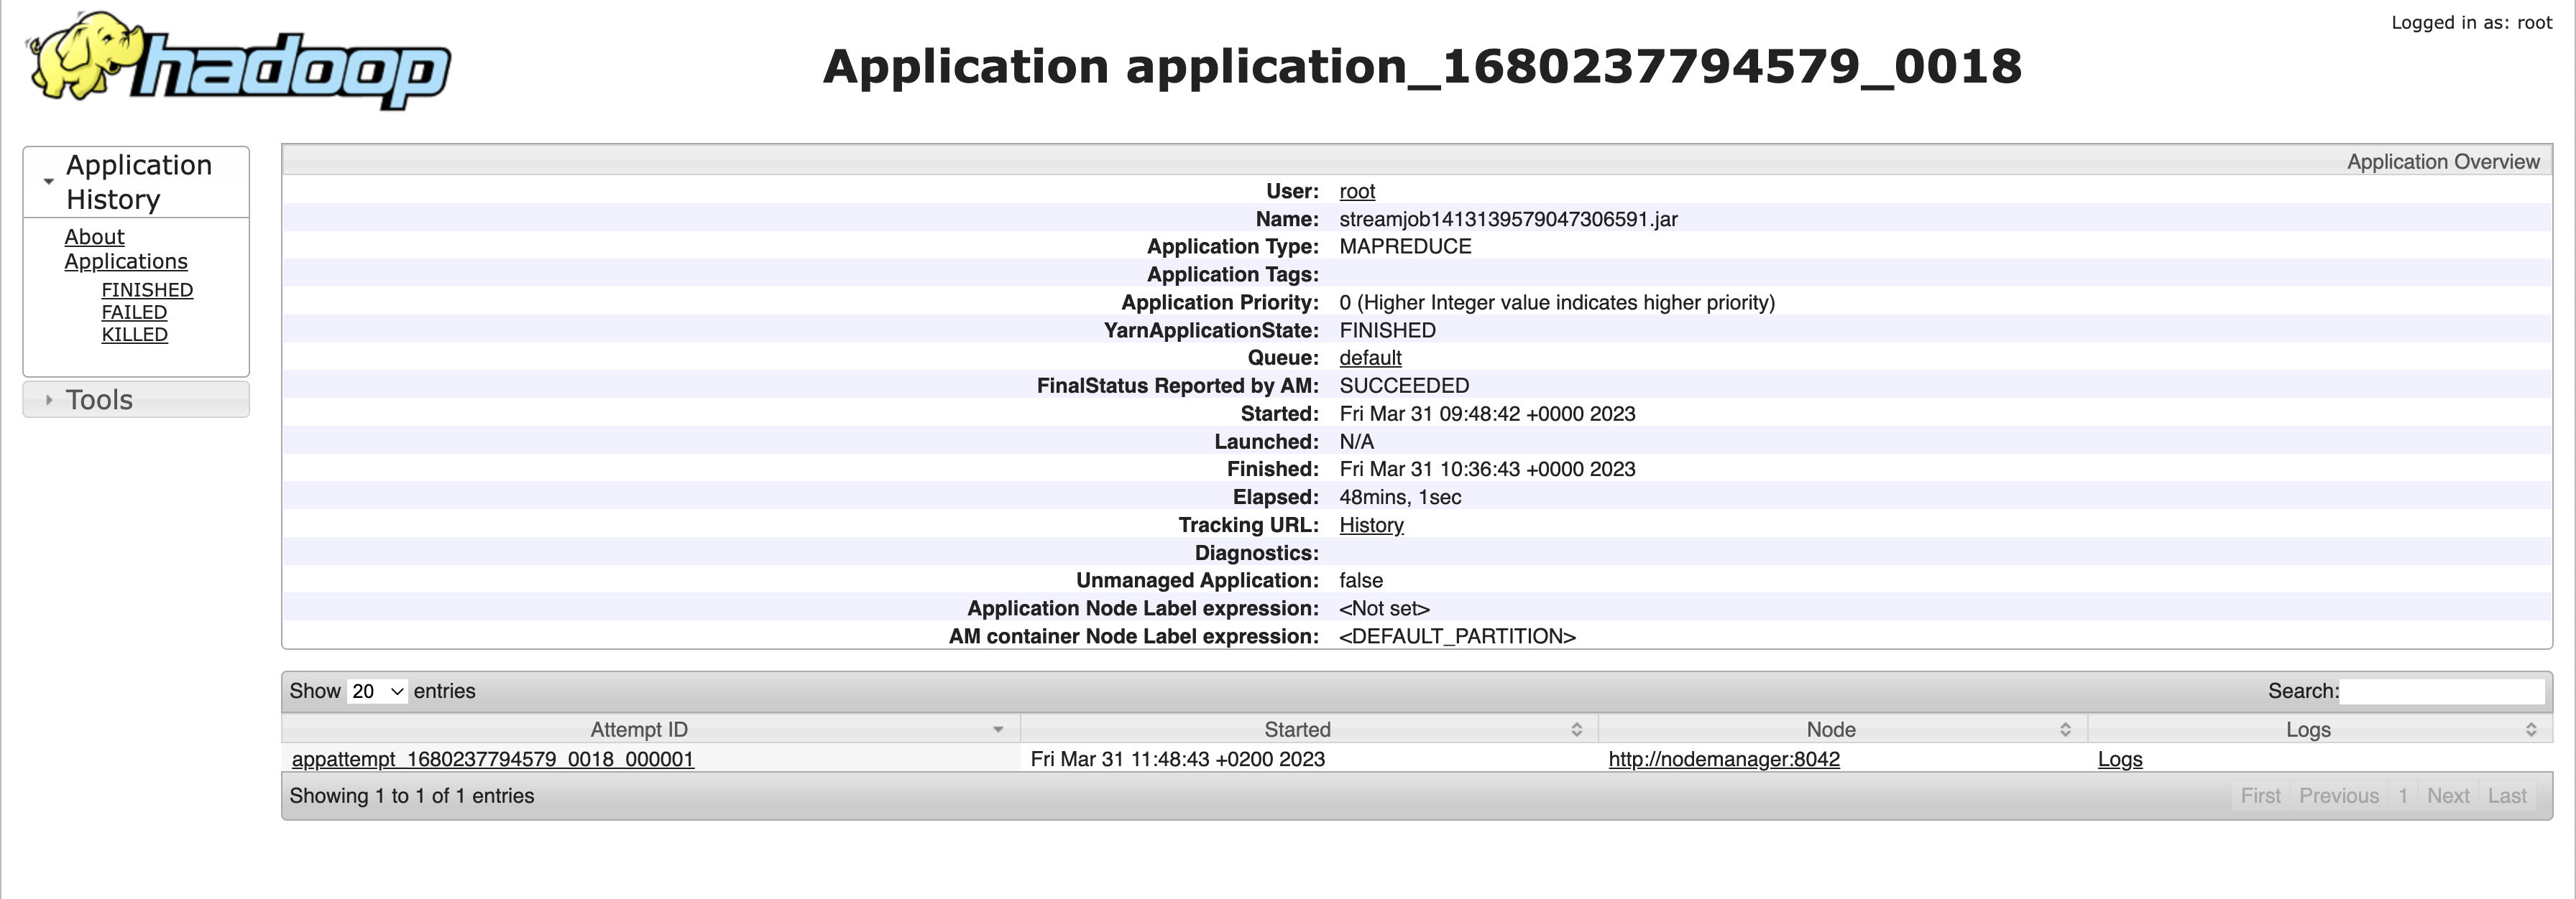Viewport: 2576px width, 899px height.
Task: Expand the Tools section
Action: click(x=99, y=399)
